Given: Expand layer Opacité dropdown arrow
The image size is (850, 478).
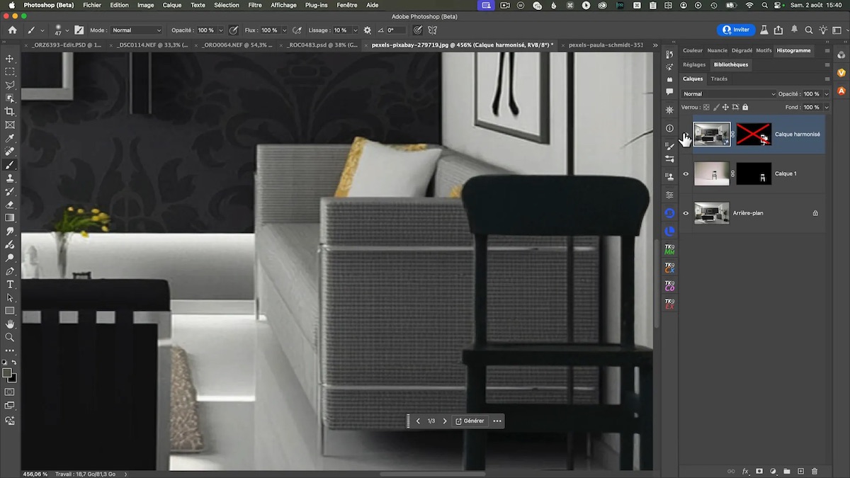Looking at the screenshot, I should 826,93.
